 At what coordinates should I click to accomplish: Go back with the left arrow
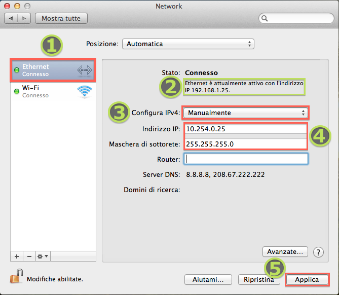point(11,19)
